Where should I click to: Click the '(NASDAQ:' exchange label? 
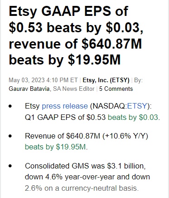[108, 106]
